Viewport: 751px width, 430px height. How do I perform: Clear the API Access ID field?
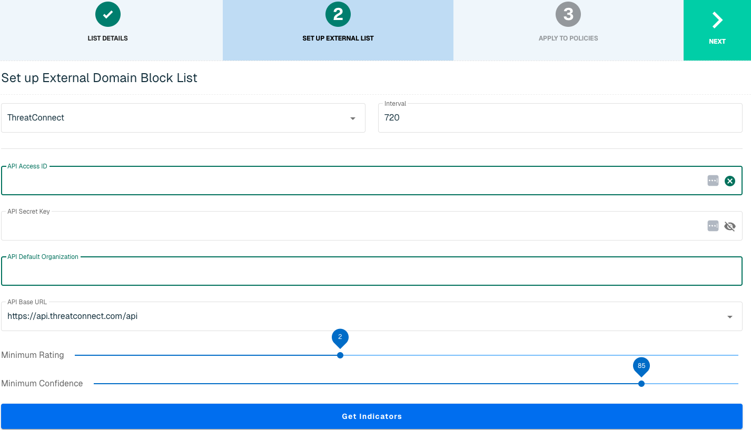point(730,181)
